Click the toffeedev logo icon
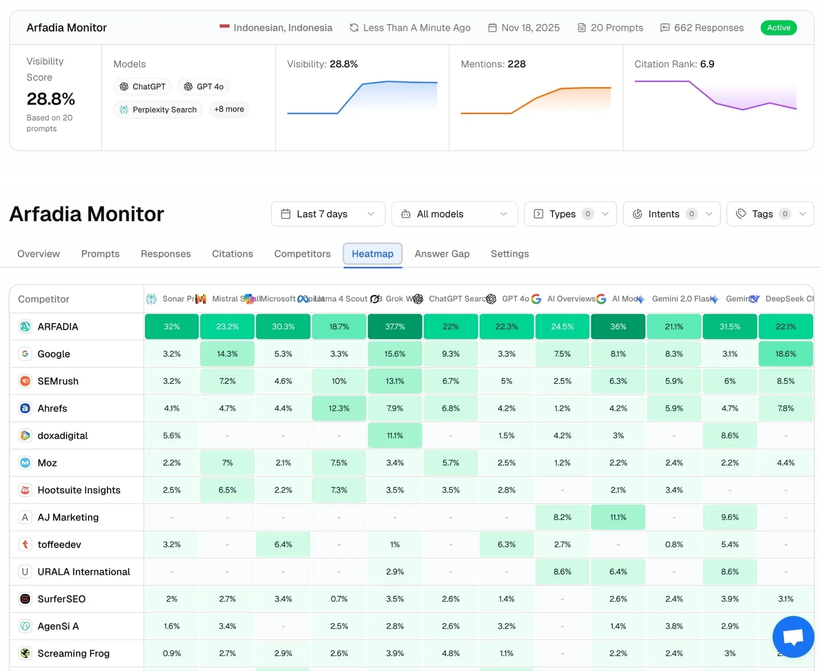Screen dimensions: 821x671 pyautogui.click(x=25, y=544)
